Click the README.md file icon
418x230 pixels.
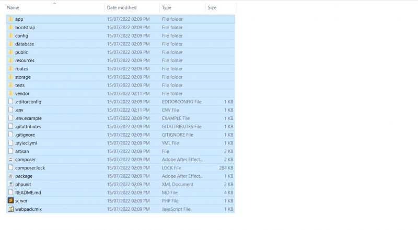(x=10, y=192)
